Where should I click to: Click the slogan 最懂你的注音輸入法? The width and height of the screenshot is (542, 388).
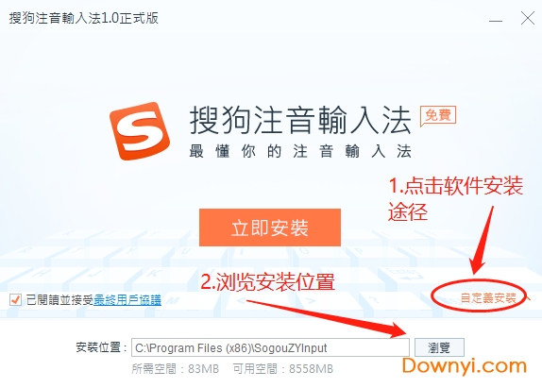click(x=300, y=151)
